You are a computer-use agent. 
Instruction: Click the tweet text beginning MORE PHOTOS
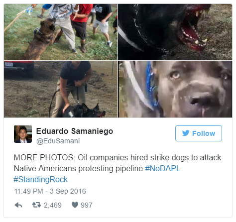pyautogui.click(x=118, y=169)
